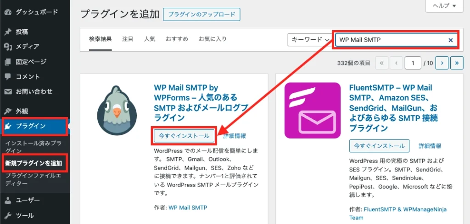
Task: Click the お問い合わせ envelope icon
Action: 8,91
